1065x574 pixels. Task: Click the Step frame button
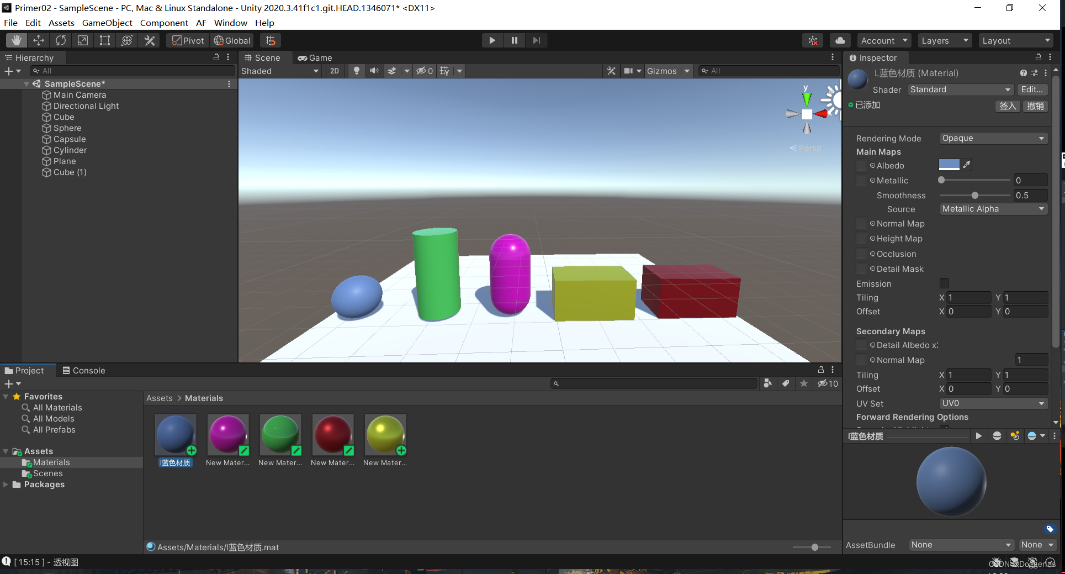tap(536, 40)
